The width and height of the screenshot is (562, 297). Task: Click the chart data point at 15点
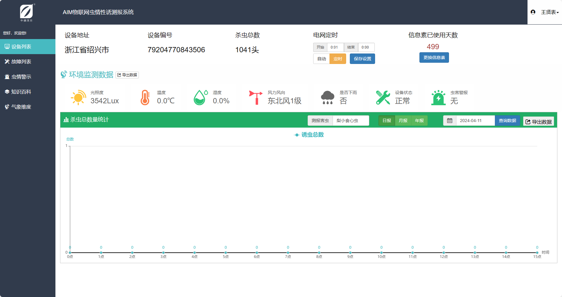click(537, 253)
